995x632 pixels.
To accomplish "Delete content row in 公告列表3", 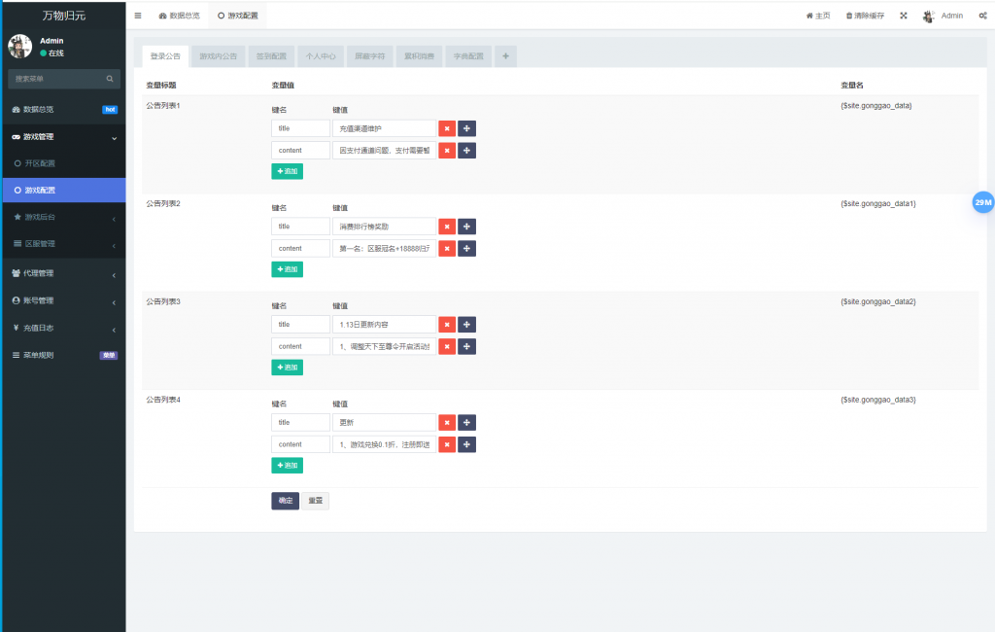I will click(447, 347).
